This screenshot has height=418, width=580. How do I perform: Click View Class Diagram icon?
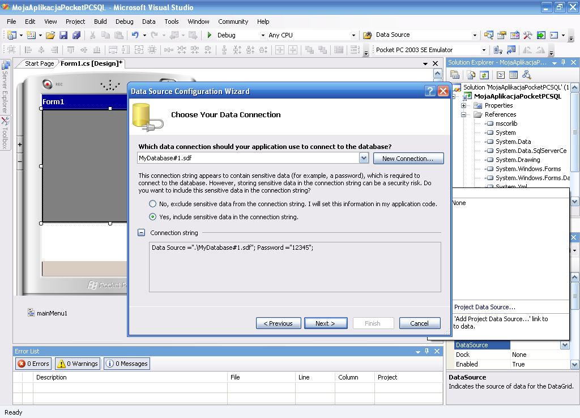point(527,75)
